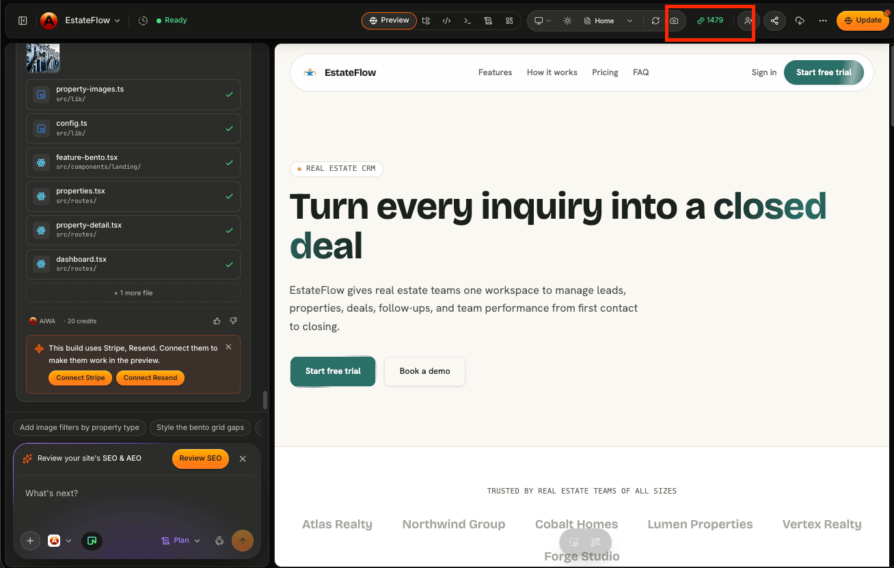The width and height of the screenshot is (894, 568).
Task: Open dashboard.tsx file row
Action: point(133,265)
